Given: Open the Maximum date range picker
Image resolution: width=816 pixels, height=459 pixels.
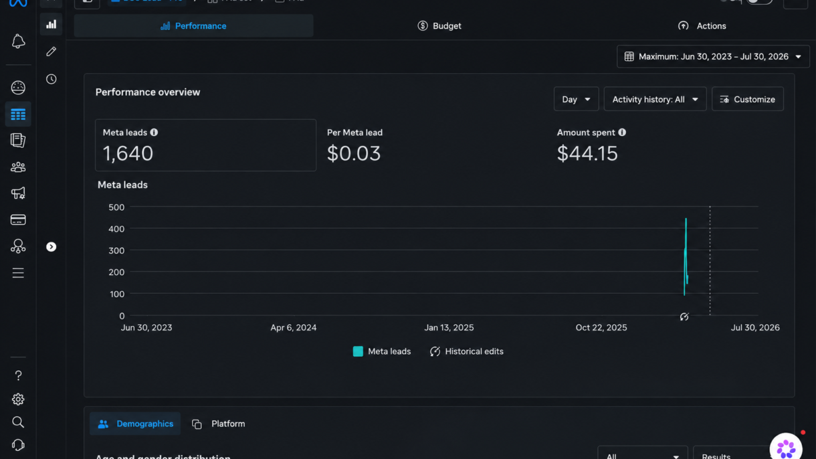Looking at the screenshot, I should click(713, 57).
